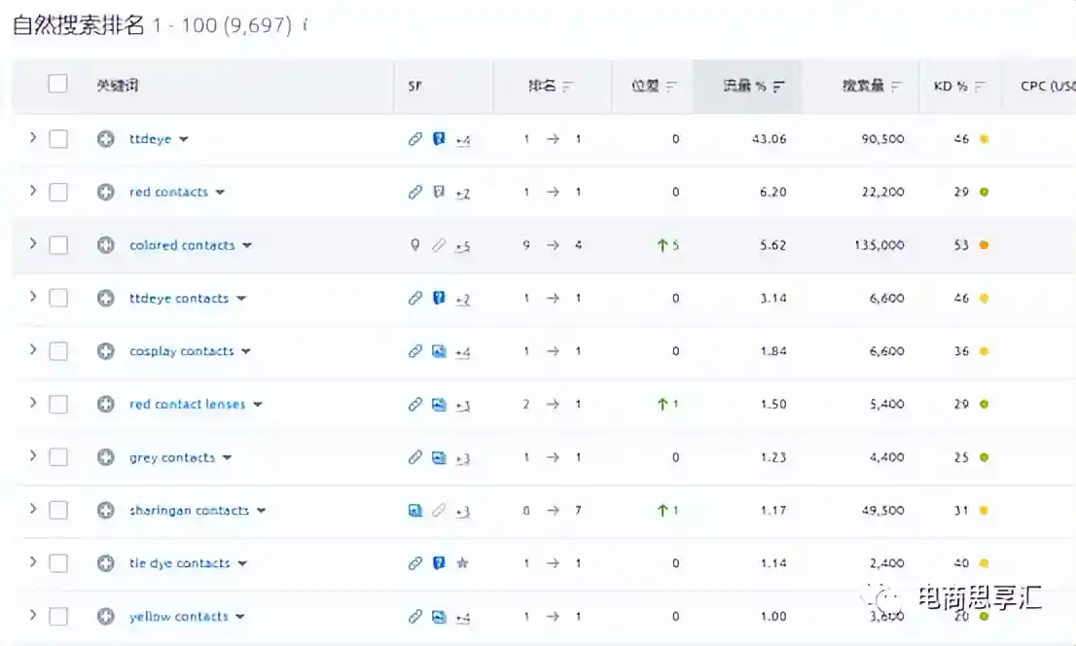
Task: Click the +5 SERP features count in colored contacts row
Action: (463, 246)
